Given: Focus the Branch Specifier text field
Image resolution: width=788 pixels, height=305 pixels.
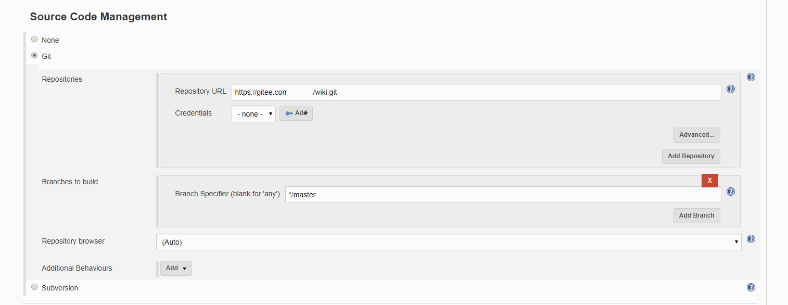Looking at the screenshot, I should coord(503,195).
